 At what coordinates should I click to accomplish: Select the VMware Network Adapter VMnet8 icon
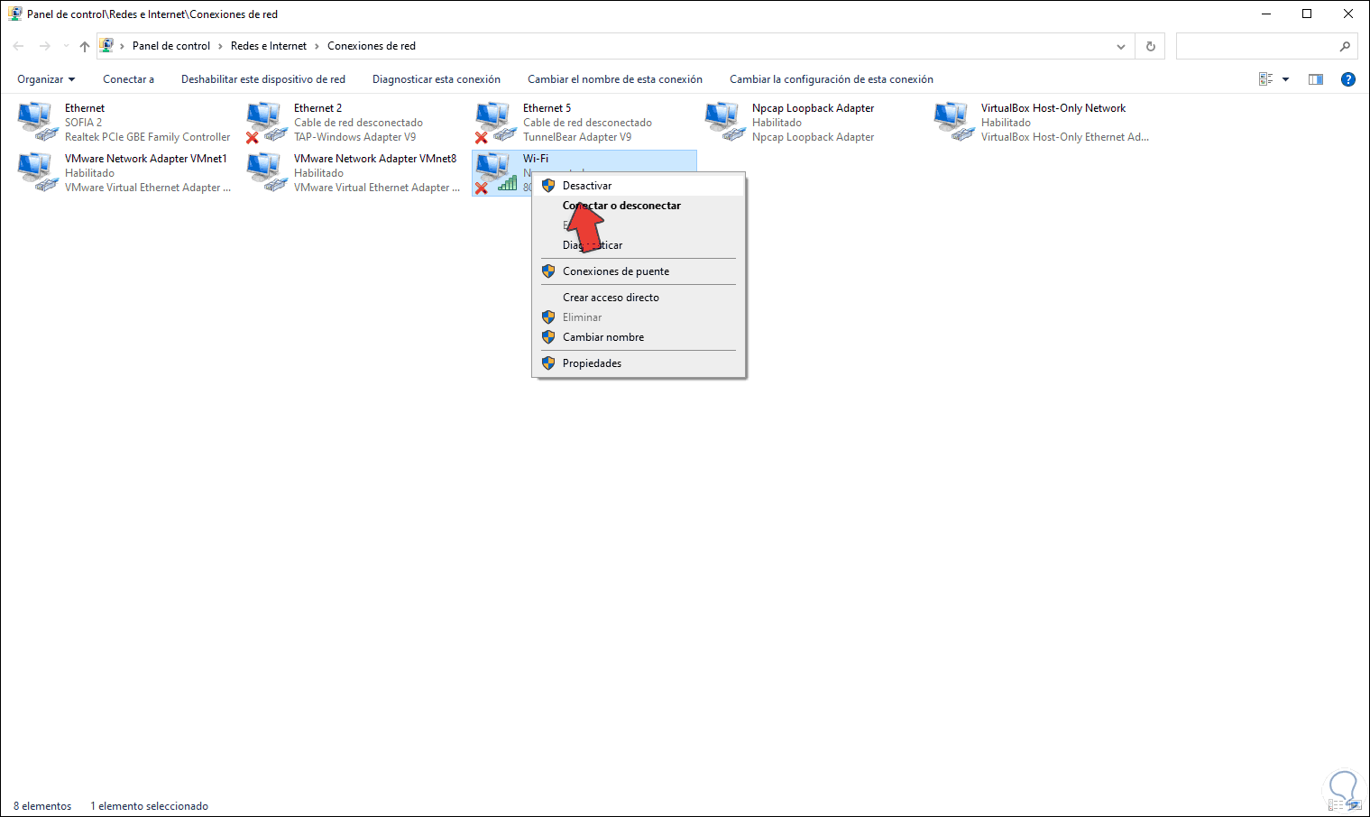(267, 172)
